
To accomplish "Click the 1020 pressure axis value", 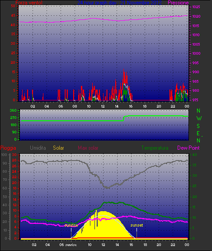I will point(196,16).
